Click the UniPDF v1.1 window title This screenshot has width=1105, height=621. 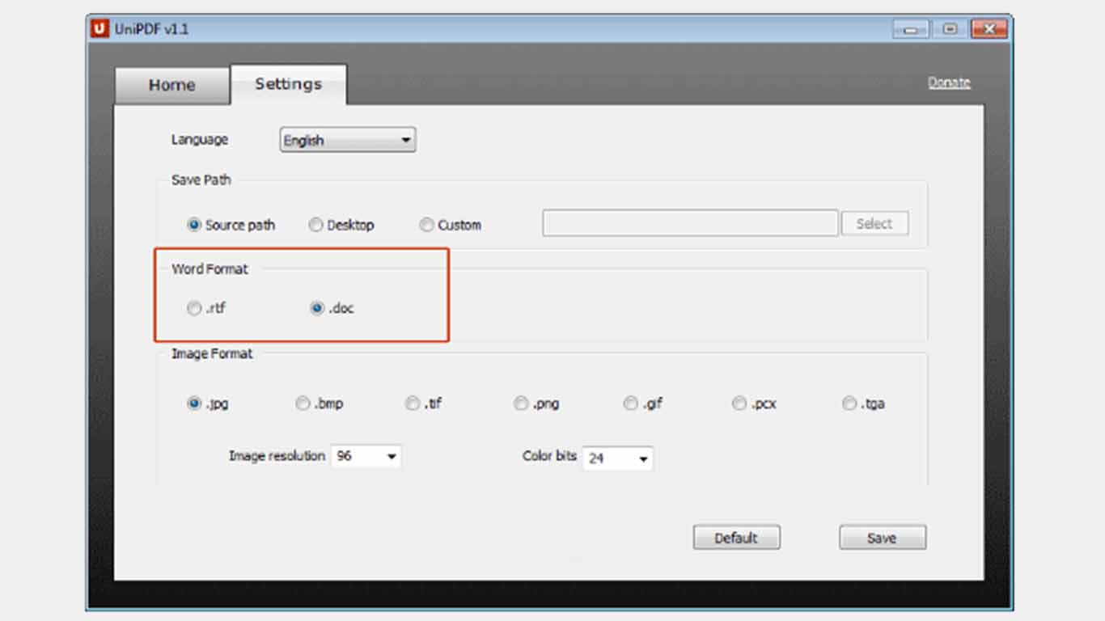151,30
